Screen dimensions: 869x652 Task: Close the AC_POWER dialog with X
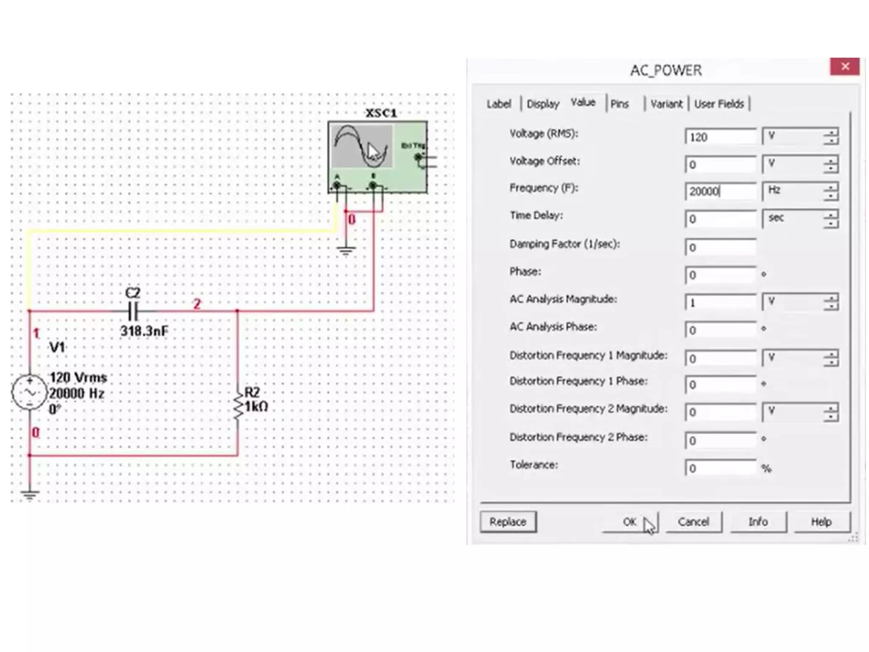tap(844, 67)
